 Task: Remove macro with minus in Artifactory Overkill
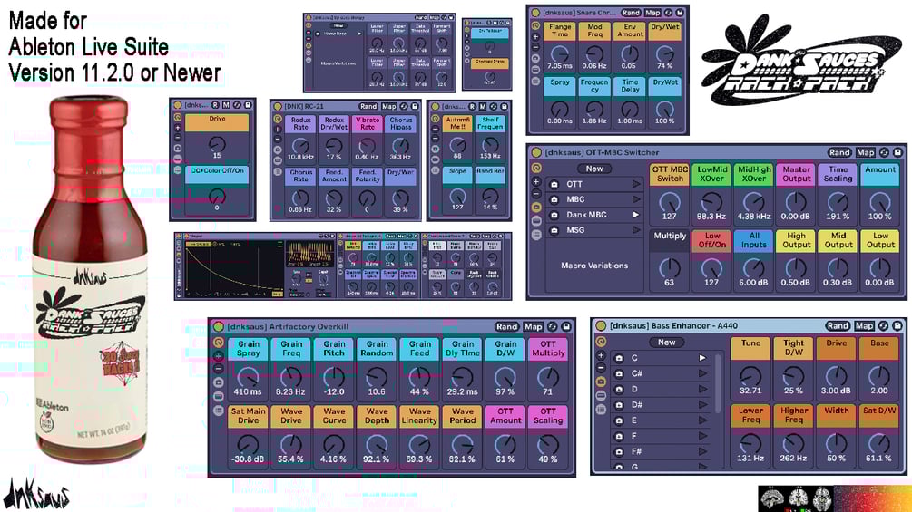coord(219,369)
